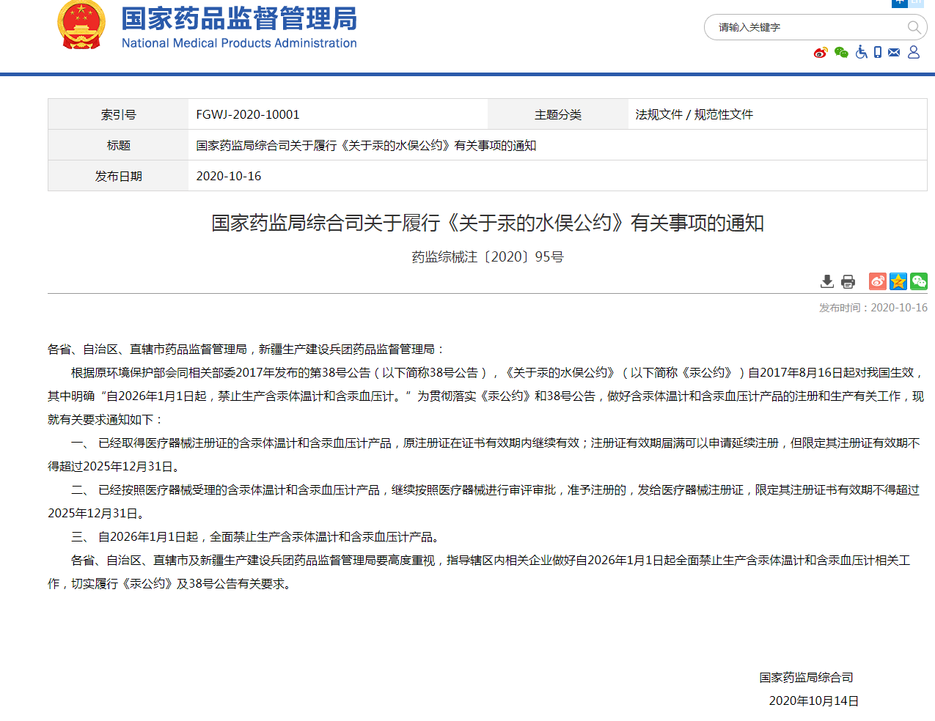This screenshot has width=935, height=721.
Task: Click the signing date 2020年10月14日
Action: 814,701
